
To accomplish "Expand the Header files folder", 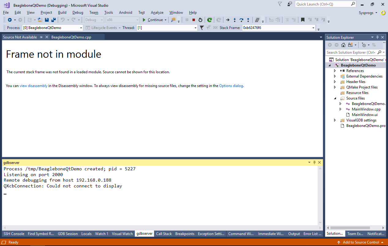I will (x=335, y=82).
